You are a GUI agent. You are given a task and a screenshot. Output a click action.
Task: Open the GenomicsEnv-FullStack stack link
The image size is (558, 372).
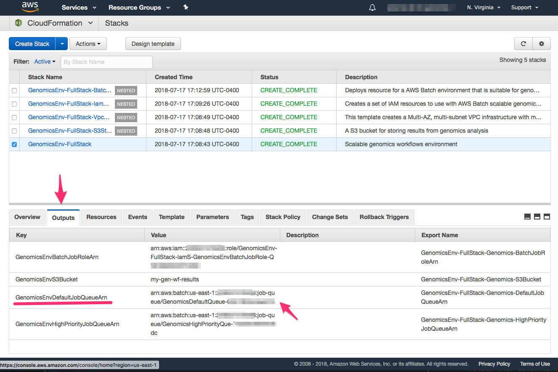click(x=60, y=144)
